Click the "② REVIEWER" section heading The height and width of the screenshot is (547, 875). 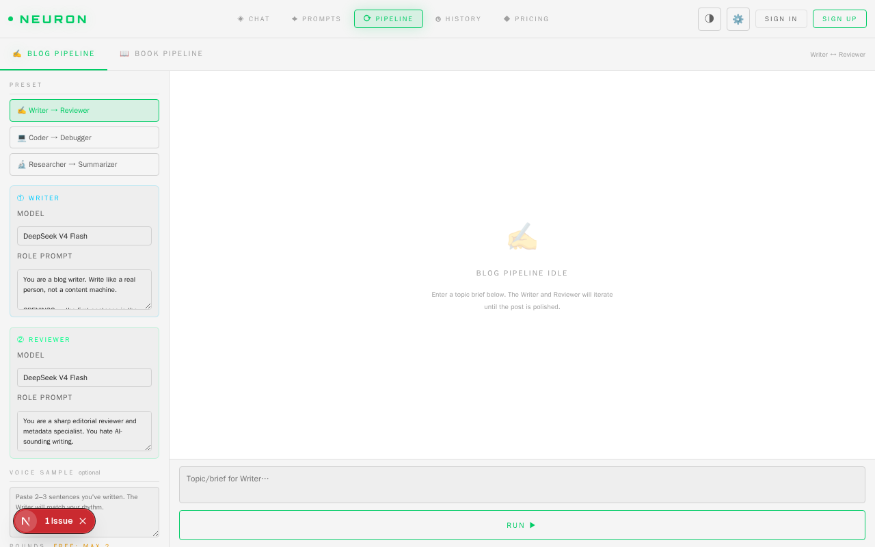[44, 340]
